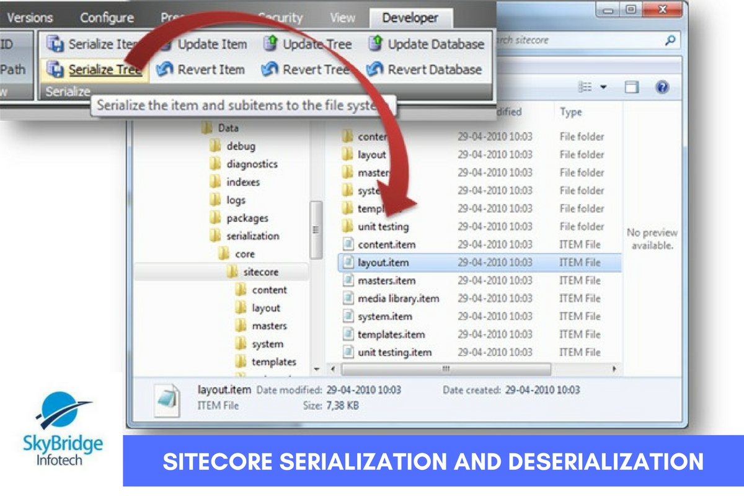The width and height of the screenshot is (744, 496).
Task: Select the serialization folder in tree
Action: [252, 236]
